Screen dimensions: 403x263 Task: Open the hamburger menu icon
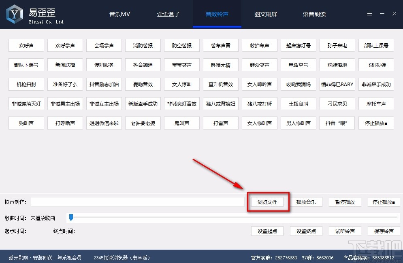point(369,13)
